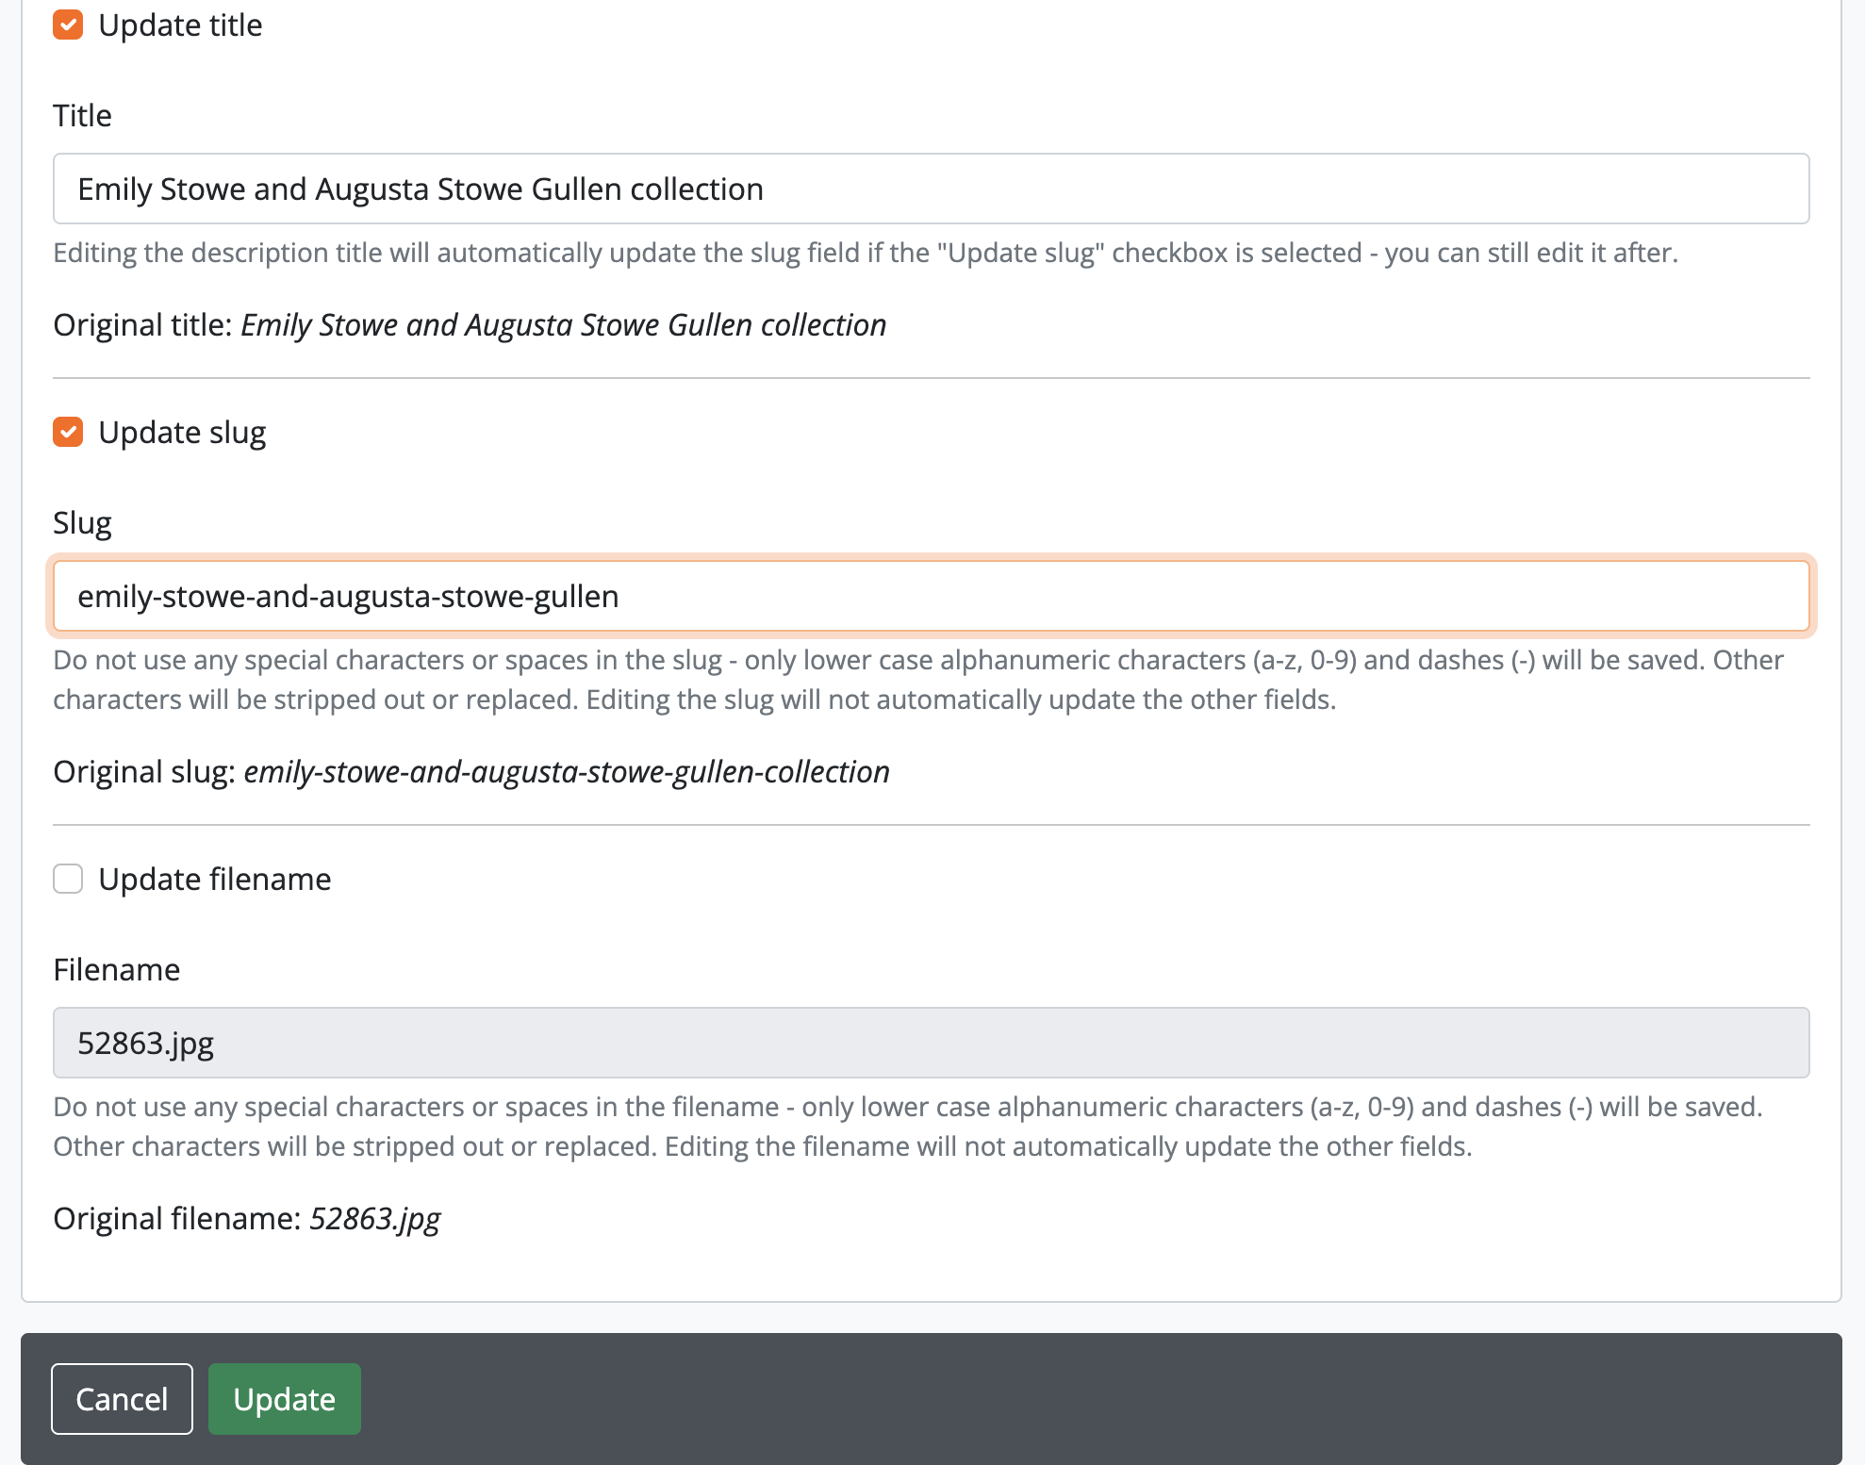Click the original slug value in italics

point(566,772)
